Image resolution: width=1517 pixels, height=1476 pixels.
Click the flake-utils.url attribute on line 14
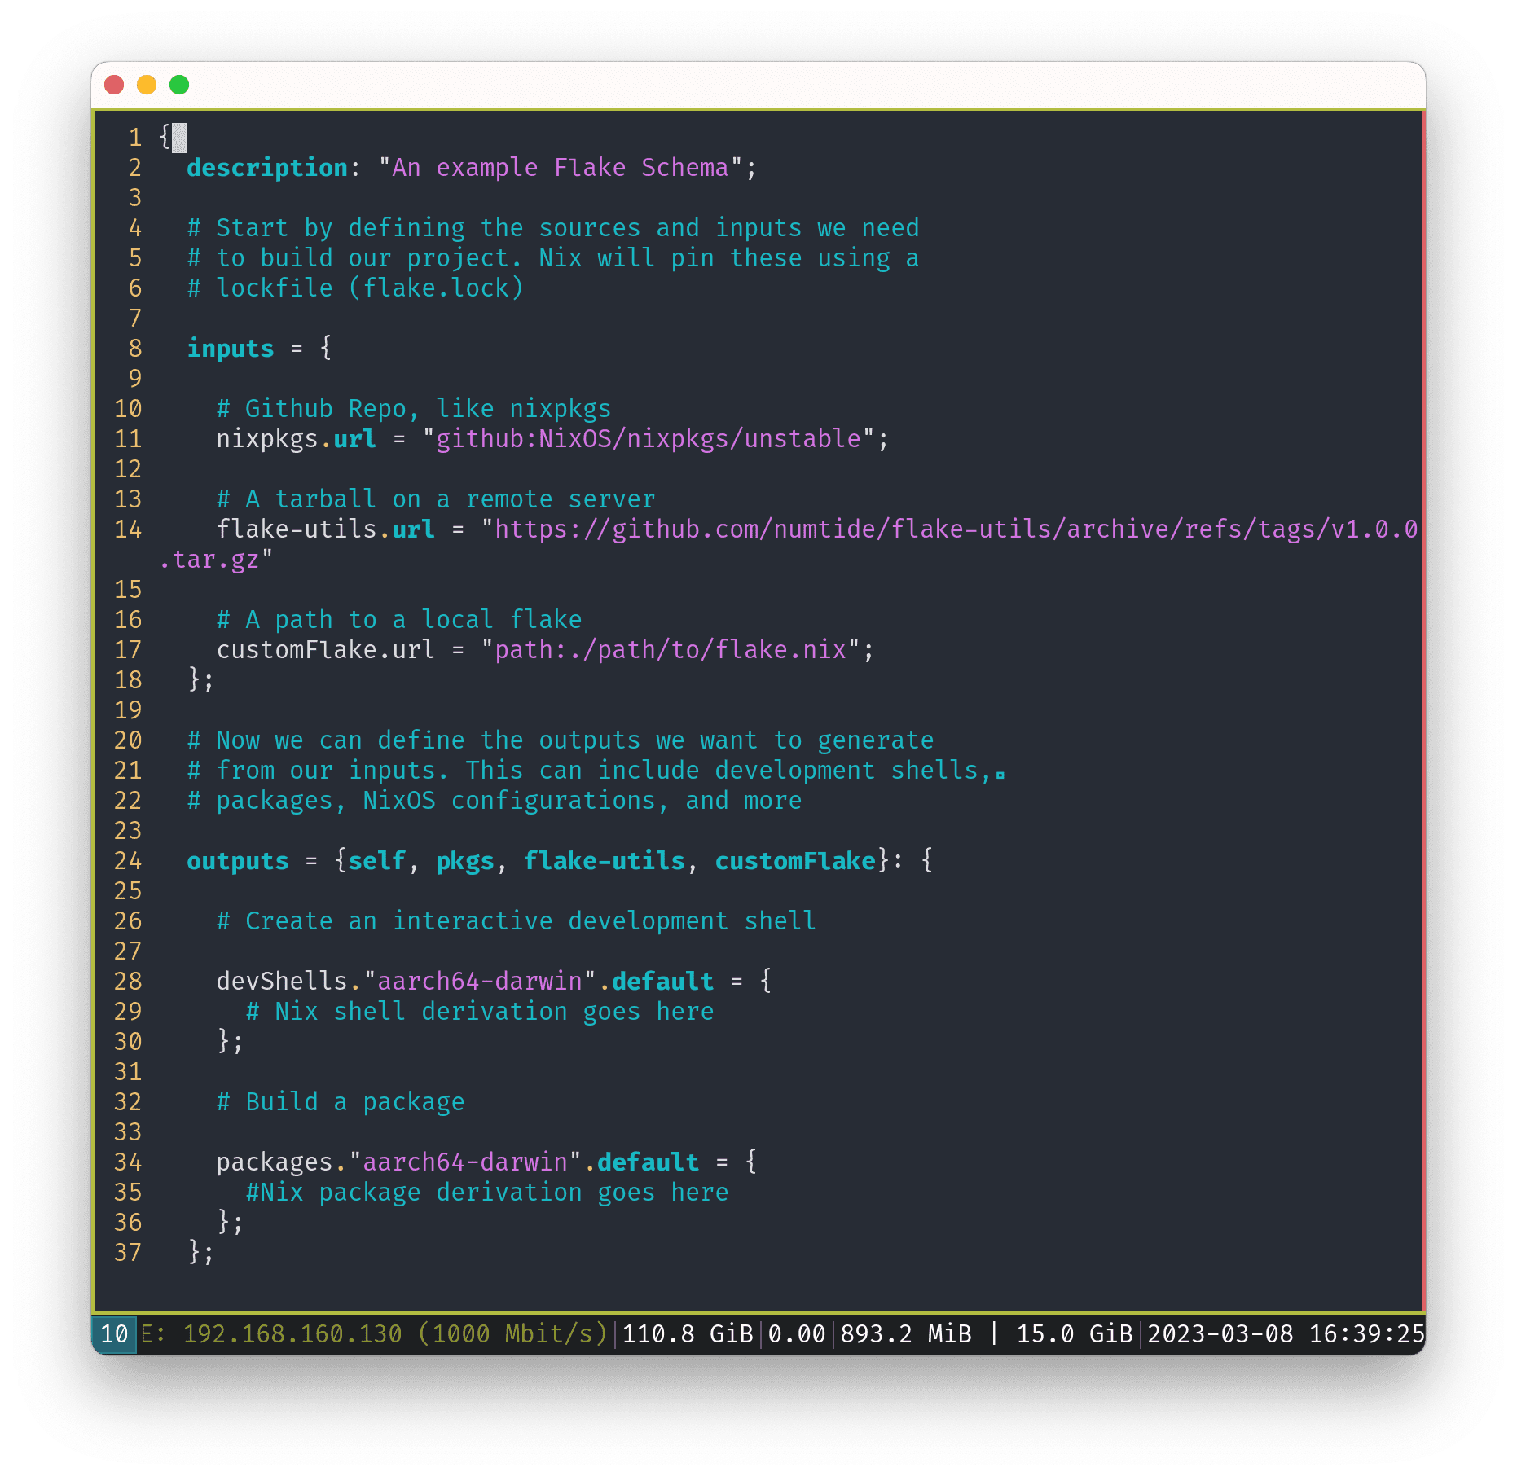click(x=326, y=529)
